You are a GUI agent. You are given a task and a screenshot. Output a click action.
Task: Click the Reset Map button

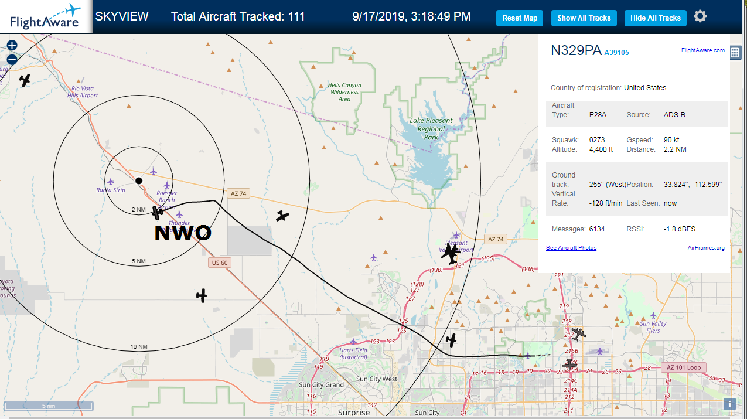520,18
